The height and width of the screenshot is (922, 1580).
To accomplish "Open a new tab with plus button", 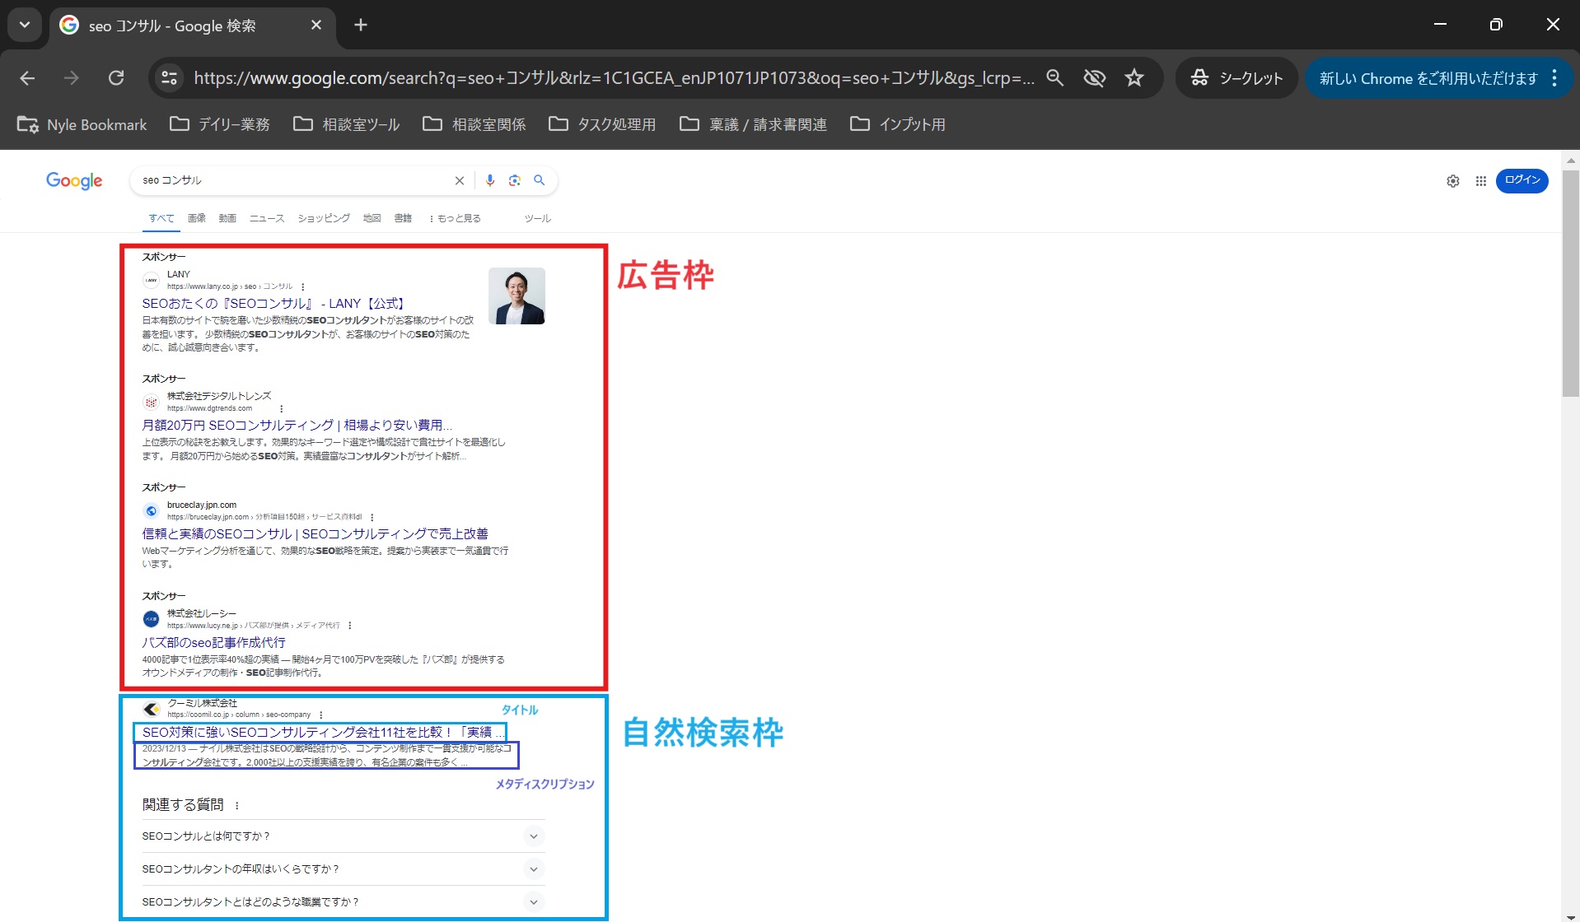I will (x=361, y=25).
